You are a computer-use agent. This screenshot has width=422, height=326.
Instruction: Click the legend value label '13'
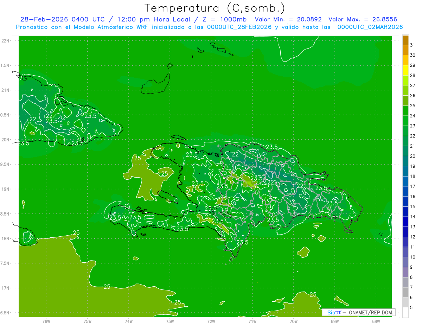tap(413, 227)
